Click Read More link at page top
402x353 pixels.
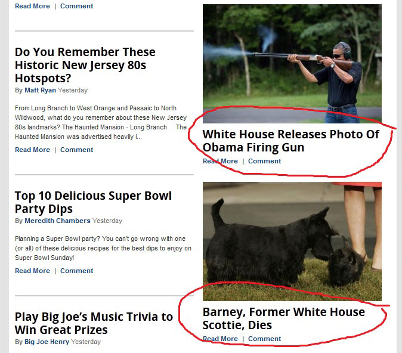pos(32,6)
